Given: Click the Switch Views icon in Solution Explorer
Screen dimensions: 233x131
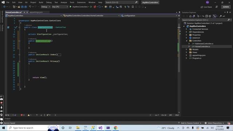Looking at the screenshot, I should [194, 16].
